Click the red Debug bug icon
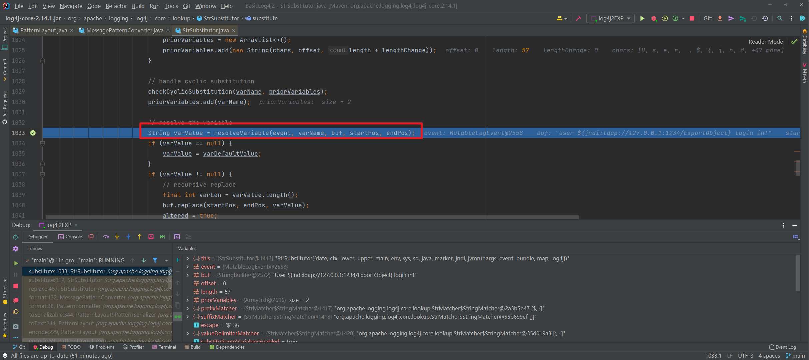Screen dimensions: 809x360 click(653, 18)
